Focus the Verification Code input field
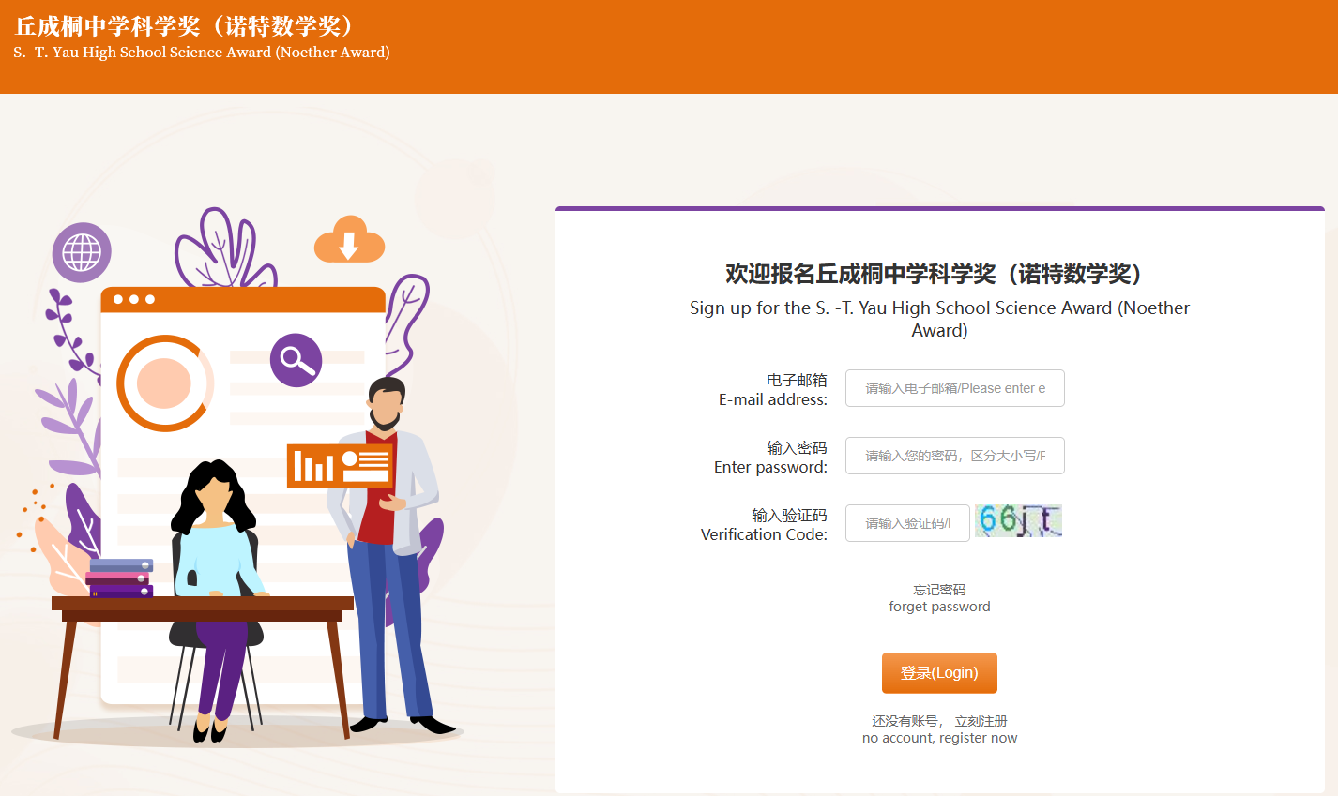Viewport: 1338px width, 796px height. (x=906, y=523)
